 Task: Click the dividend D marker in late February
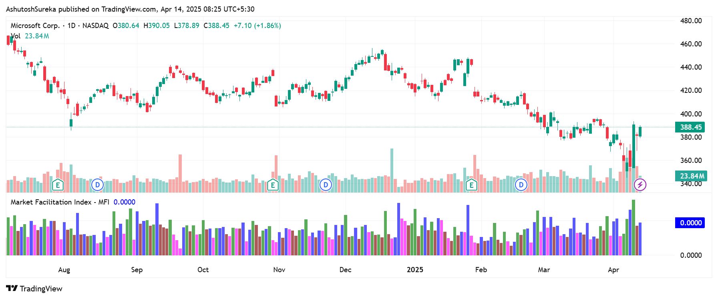pos(521,185)
